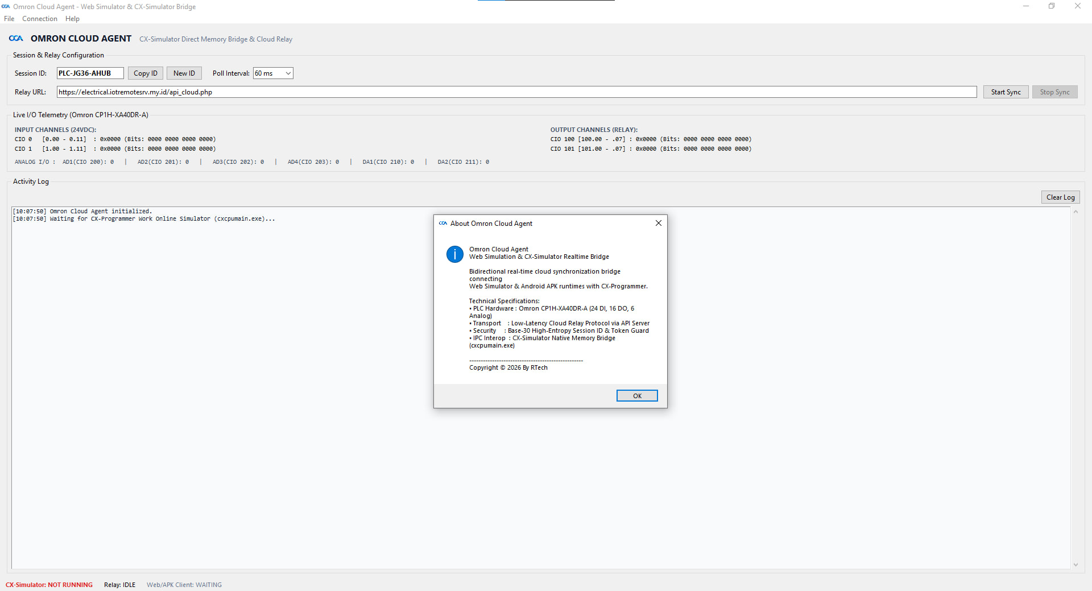Click the CIO 0 input channel row
Screen dimensions: 1092x591
(115, 139)
